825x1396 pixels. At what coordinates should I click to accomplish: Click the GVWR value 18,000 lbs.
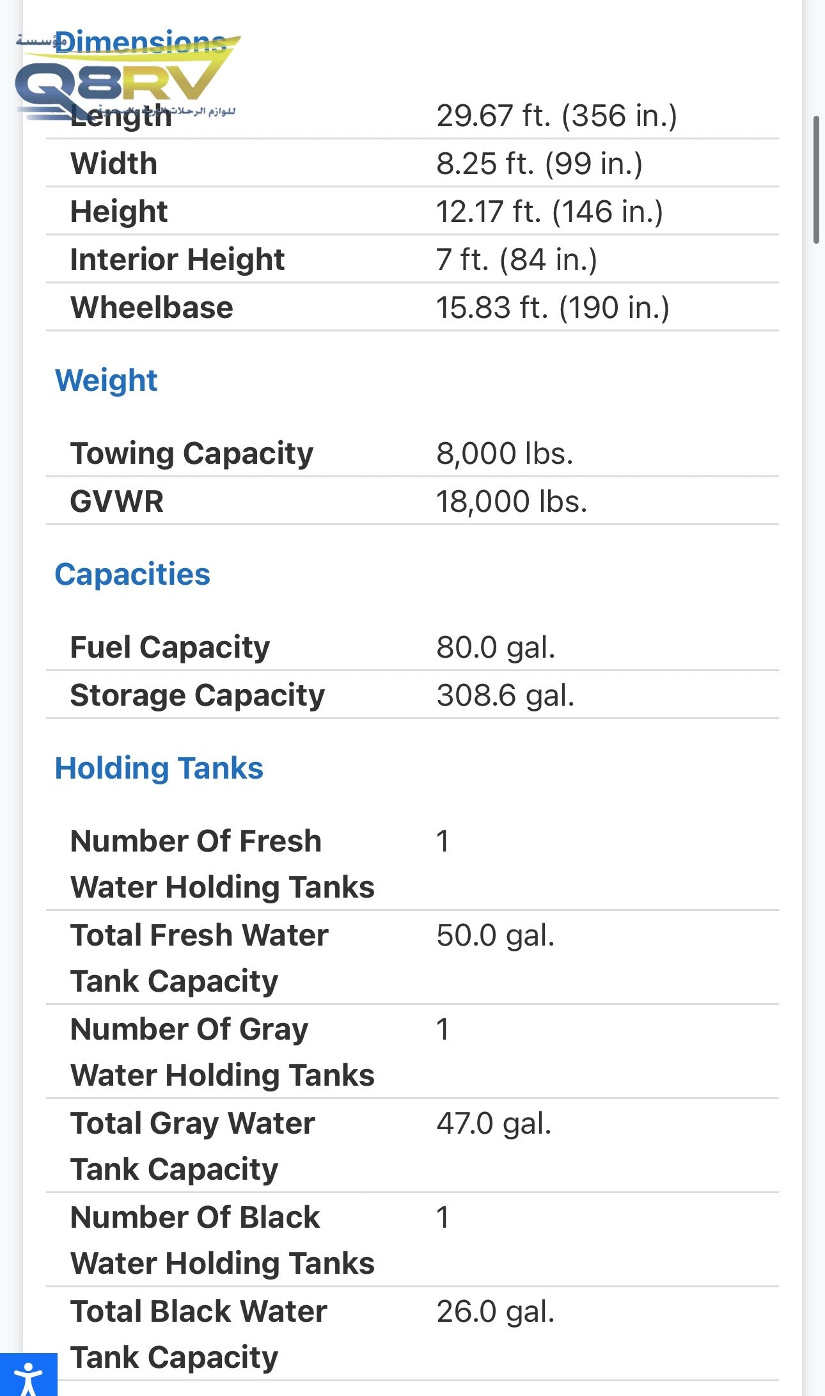click(512, 502)
